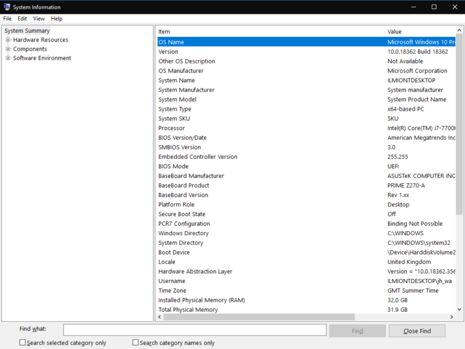Click the Item column header

(x=271, y=31)
